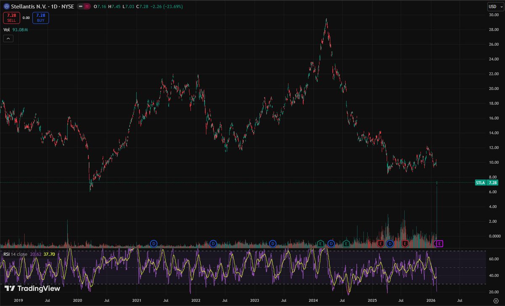This screenshot has height=306, width=505.
Task: Click the pink approximately-equal half of the pill toggle
Action: (87, 6)
